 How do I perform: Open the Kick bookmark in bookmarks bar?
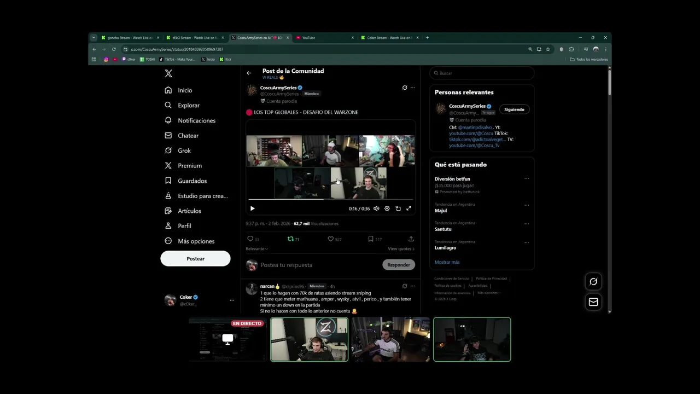coord(225,59)
